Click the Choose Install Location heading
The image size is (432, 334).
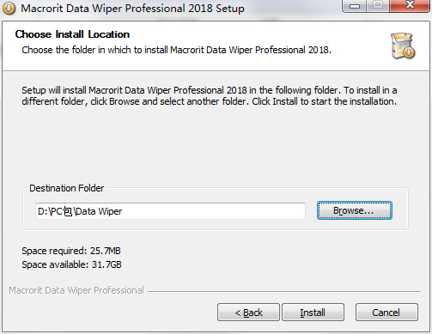click(72, 34)
